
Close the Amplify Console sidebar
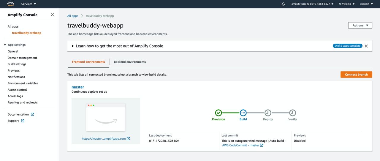click(52, 15)
